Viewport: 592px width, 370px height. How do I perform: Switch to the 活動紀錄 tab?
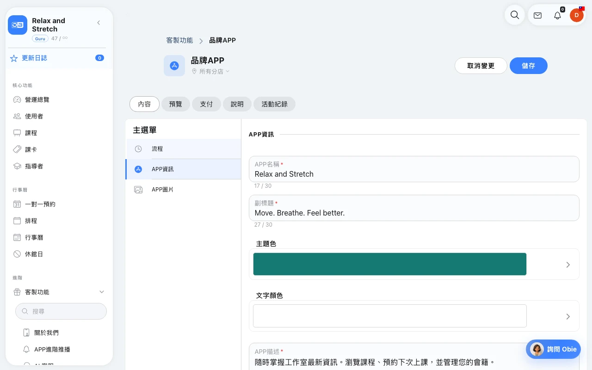coord(274,104)
